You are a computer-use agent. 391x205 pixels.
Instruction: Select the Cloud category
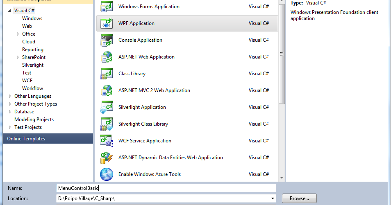(29, 42)
